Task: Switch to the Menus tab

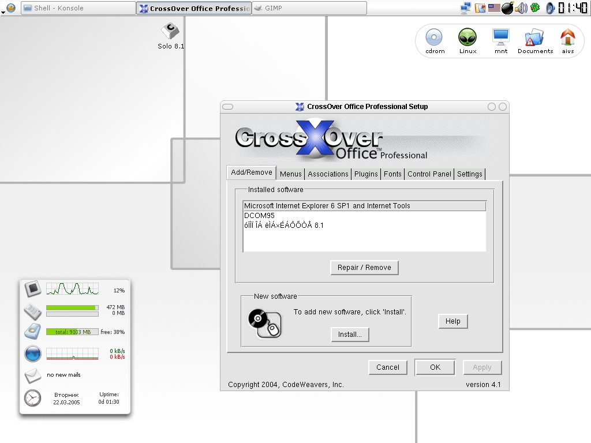Action: pyautogui.click(x=291, y=174)
